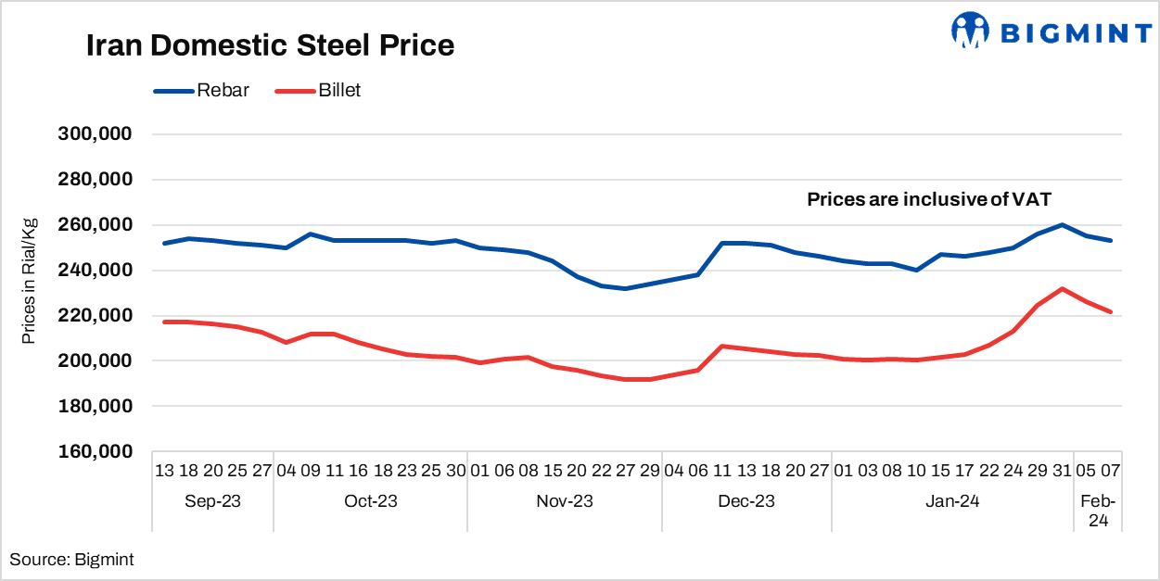Select the Feb-24 month label

(1098, 511)
